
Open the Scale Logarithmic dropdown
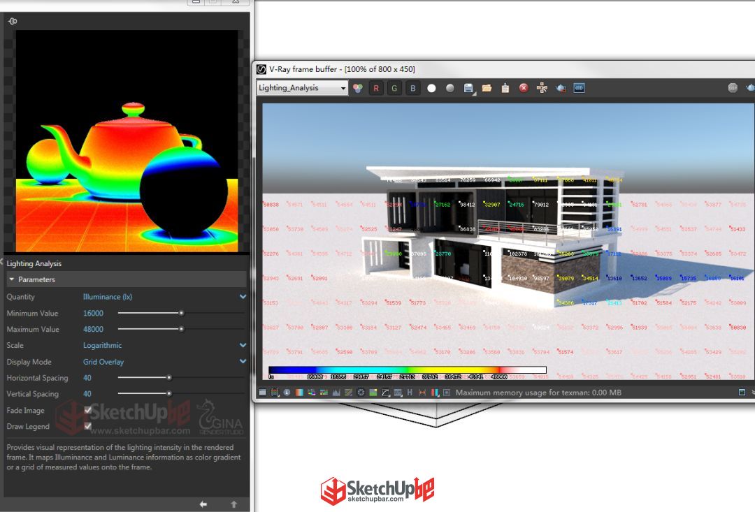point(165,346)
